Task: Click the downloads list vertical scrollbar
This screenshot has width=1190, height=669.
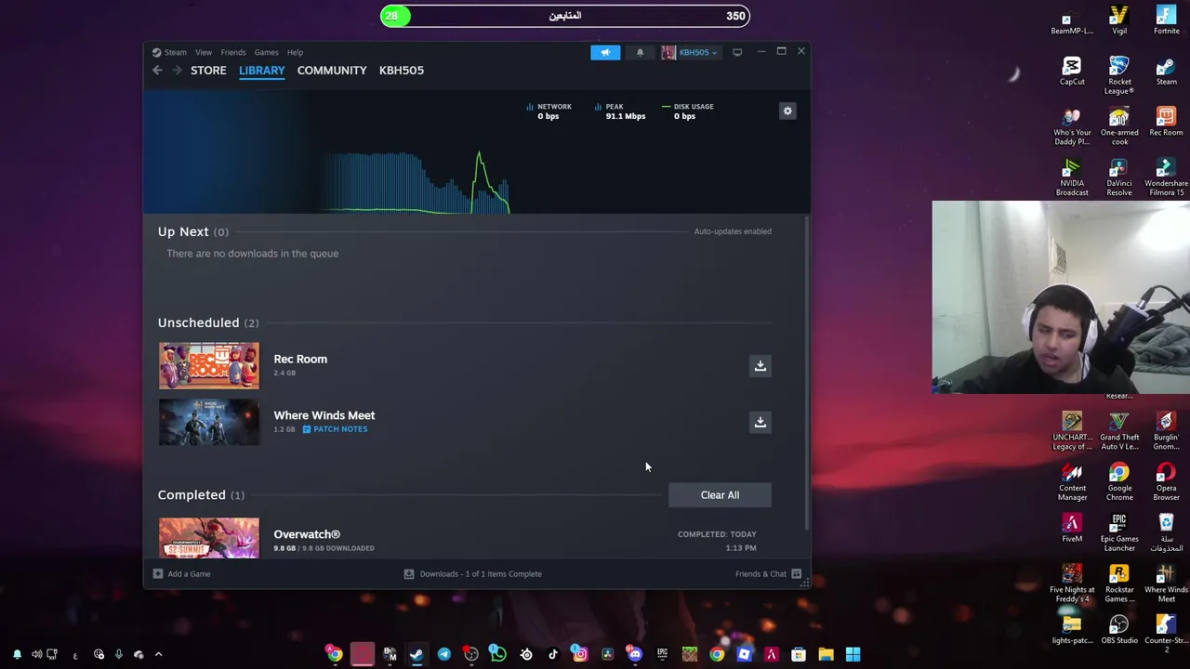Action: (x=805, y=374)
